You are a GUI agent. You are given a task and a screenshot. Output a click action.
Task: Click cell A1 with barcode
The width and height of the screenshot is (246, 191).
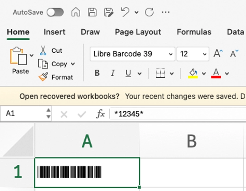click(x=87, y=173)
